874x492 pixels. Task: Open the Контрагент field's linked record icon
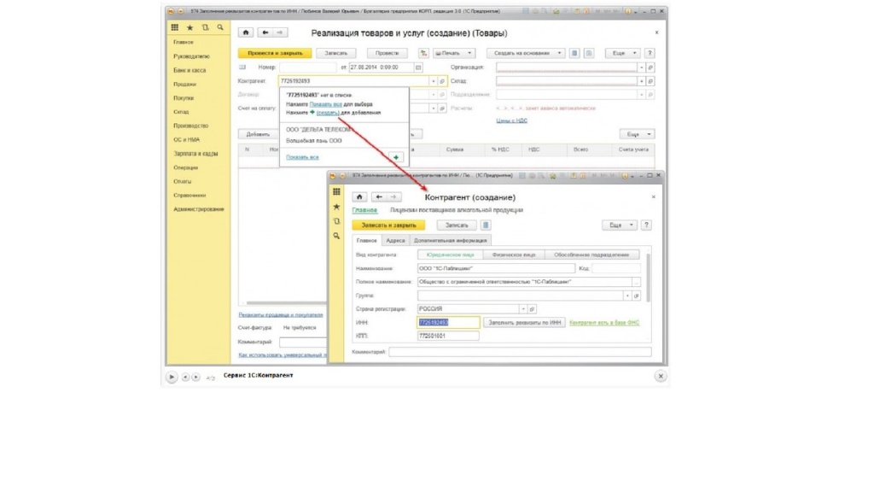pos(442,81)
